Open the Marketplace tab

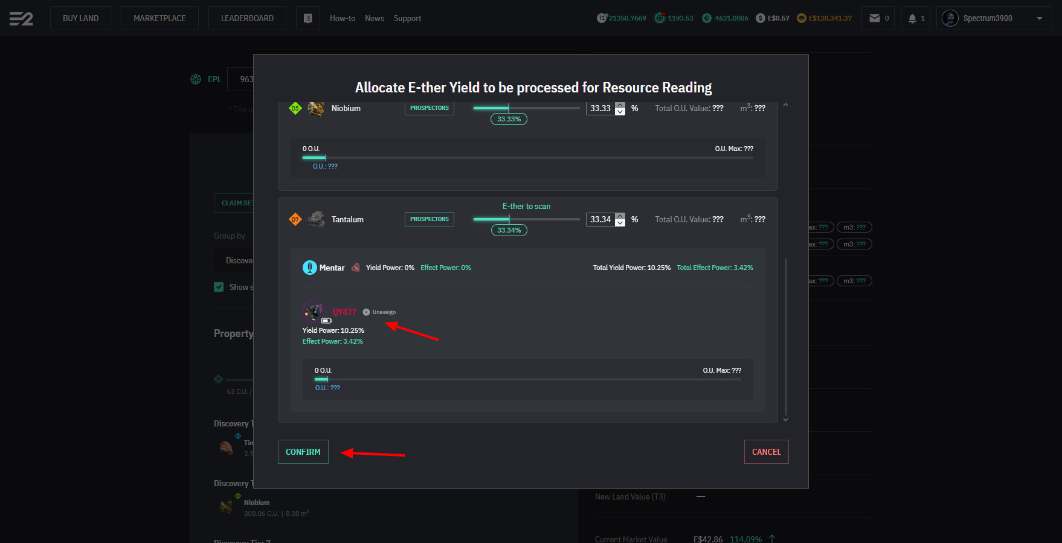click(x=159, y=18)
